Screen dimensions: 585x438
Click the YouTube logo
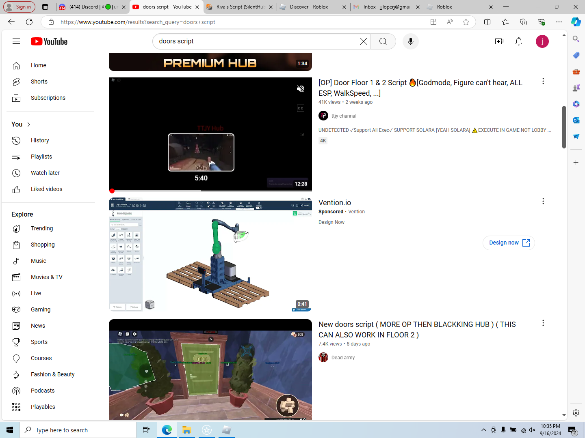point(49,41)
